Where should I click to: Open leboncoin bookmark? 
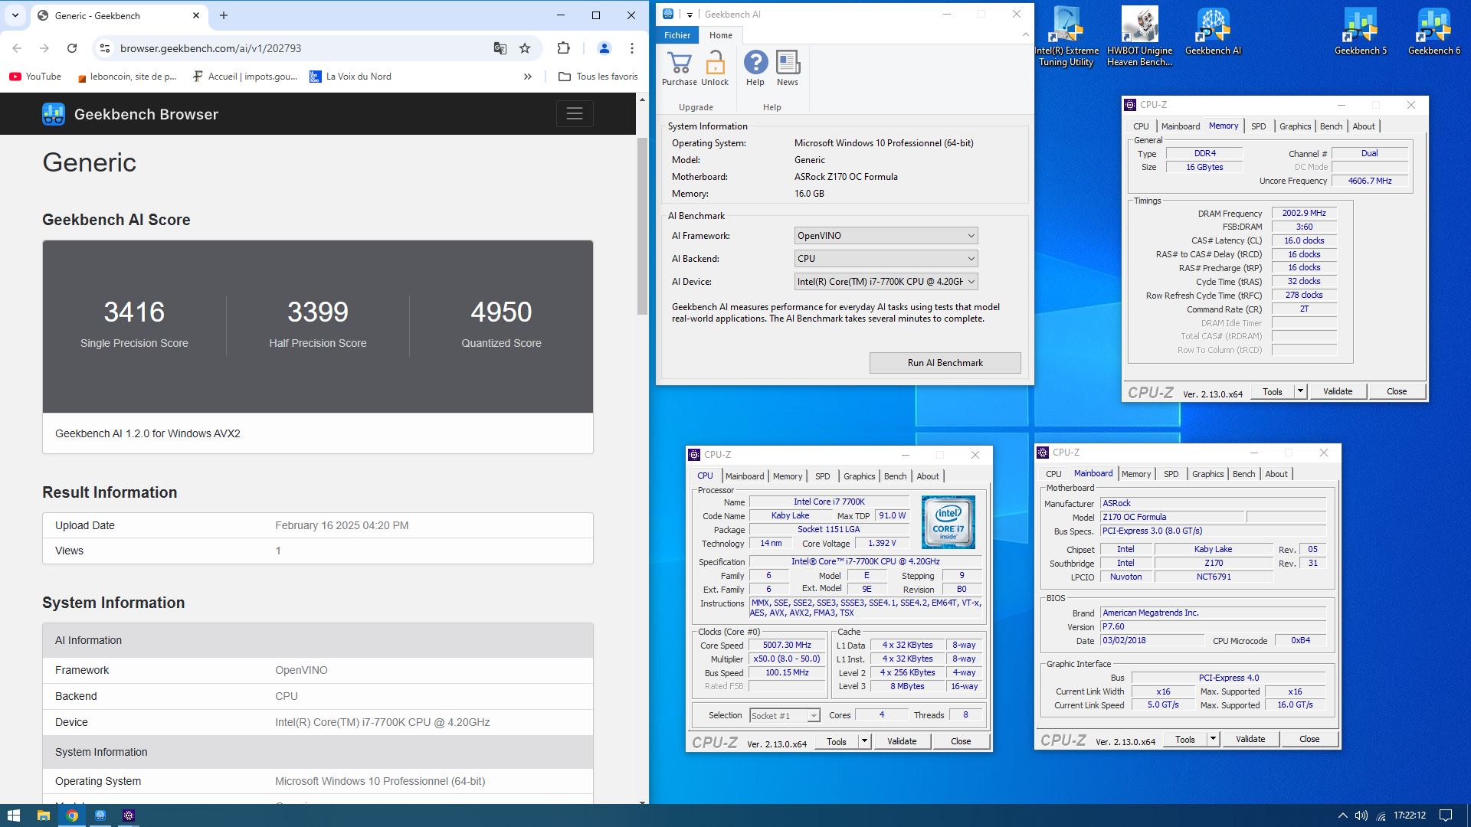(126, 77)
